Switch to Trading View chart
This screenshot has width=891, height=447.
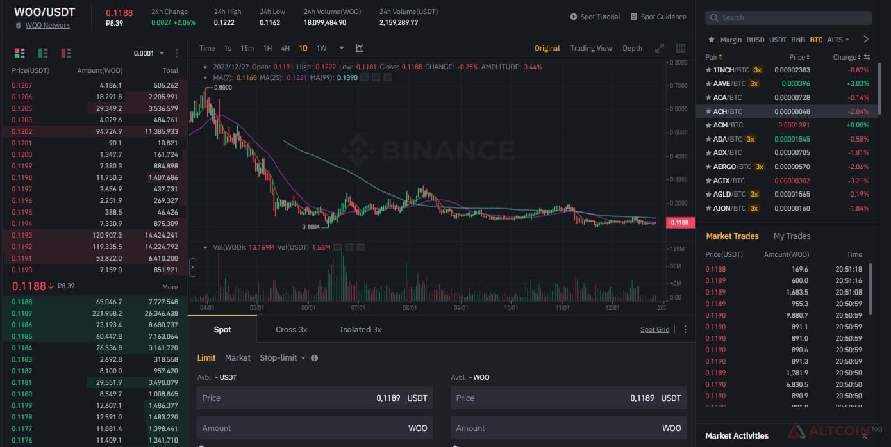click(x=591, y=48)
